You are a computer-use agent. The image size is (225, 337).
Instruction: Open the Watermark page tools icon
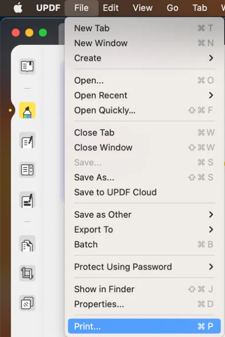pyautogui.click(x=27, y=303)
